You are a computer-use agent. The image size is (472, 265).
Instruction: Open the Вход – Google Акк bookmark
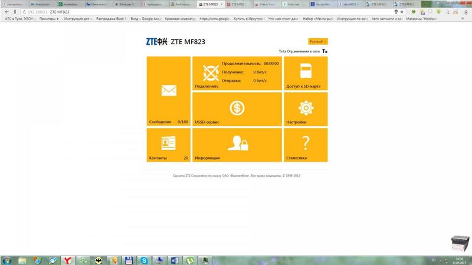tap(146, 19)
